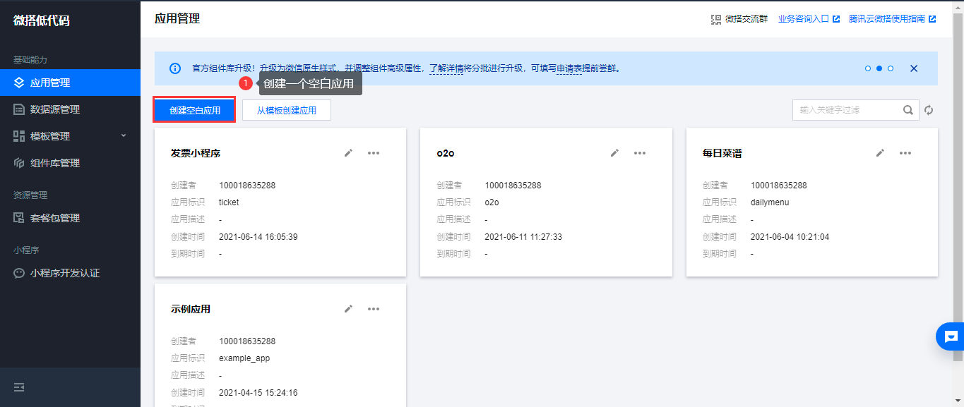Go to 应用管理 in the sidebar
Screen dimensions: 964x407
pyautogui.click(x=70, y=83)
